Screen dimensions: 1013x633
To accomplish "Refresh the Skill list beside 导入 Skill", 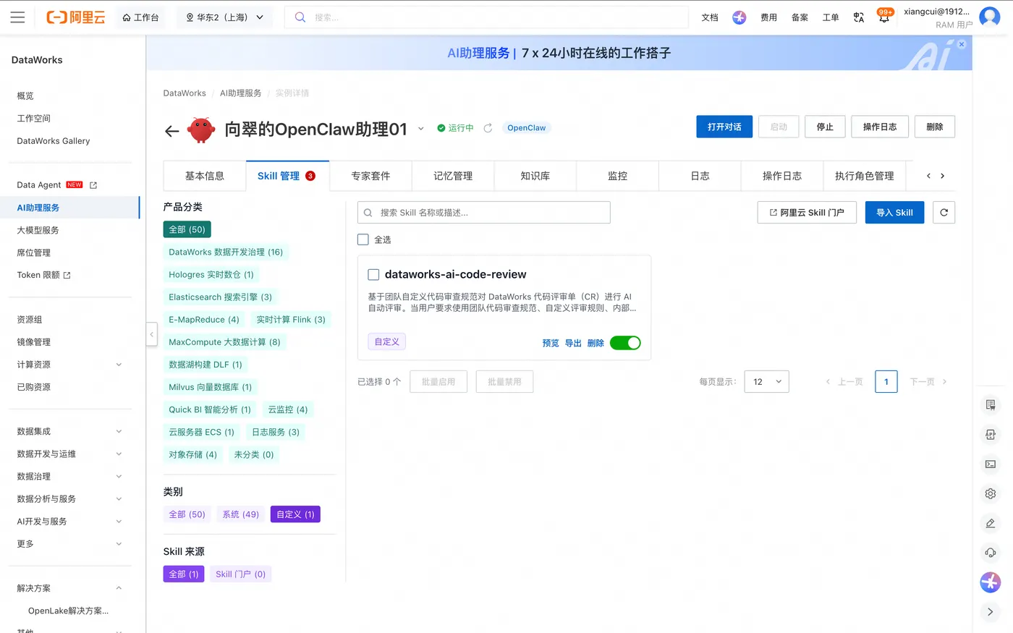I will (x=944, y=213).
